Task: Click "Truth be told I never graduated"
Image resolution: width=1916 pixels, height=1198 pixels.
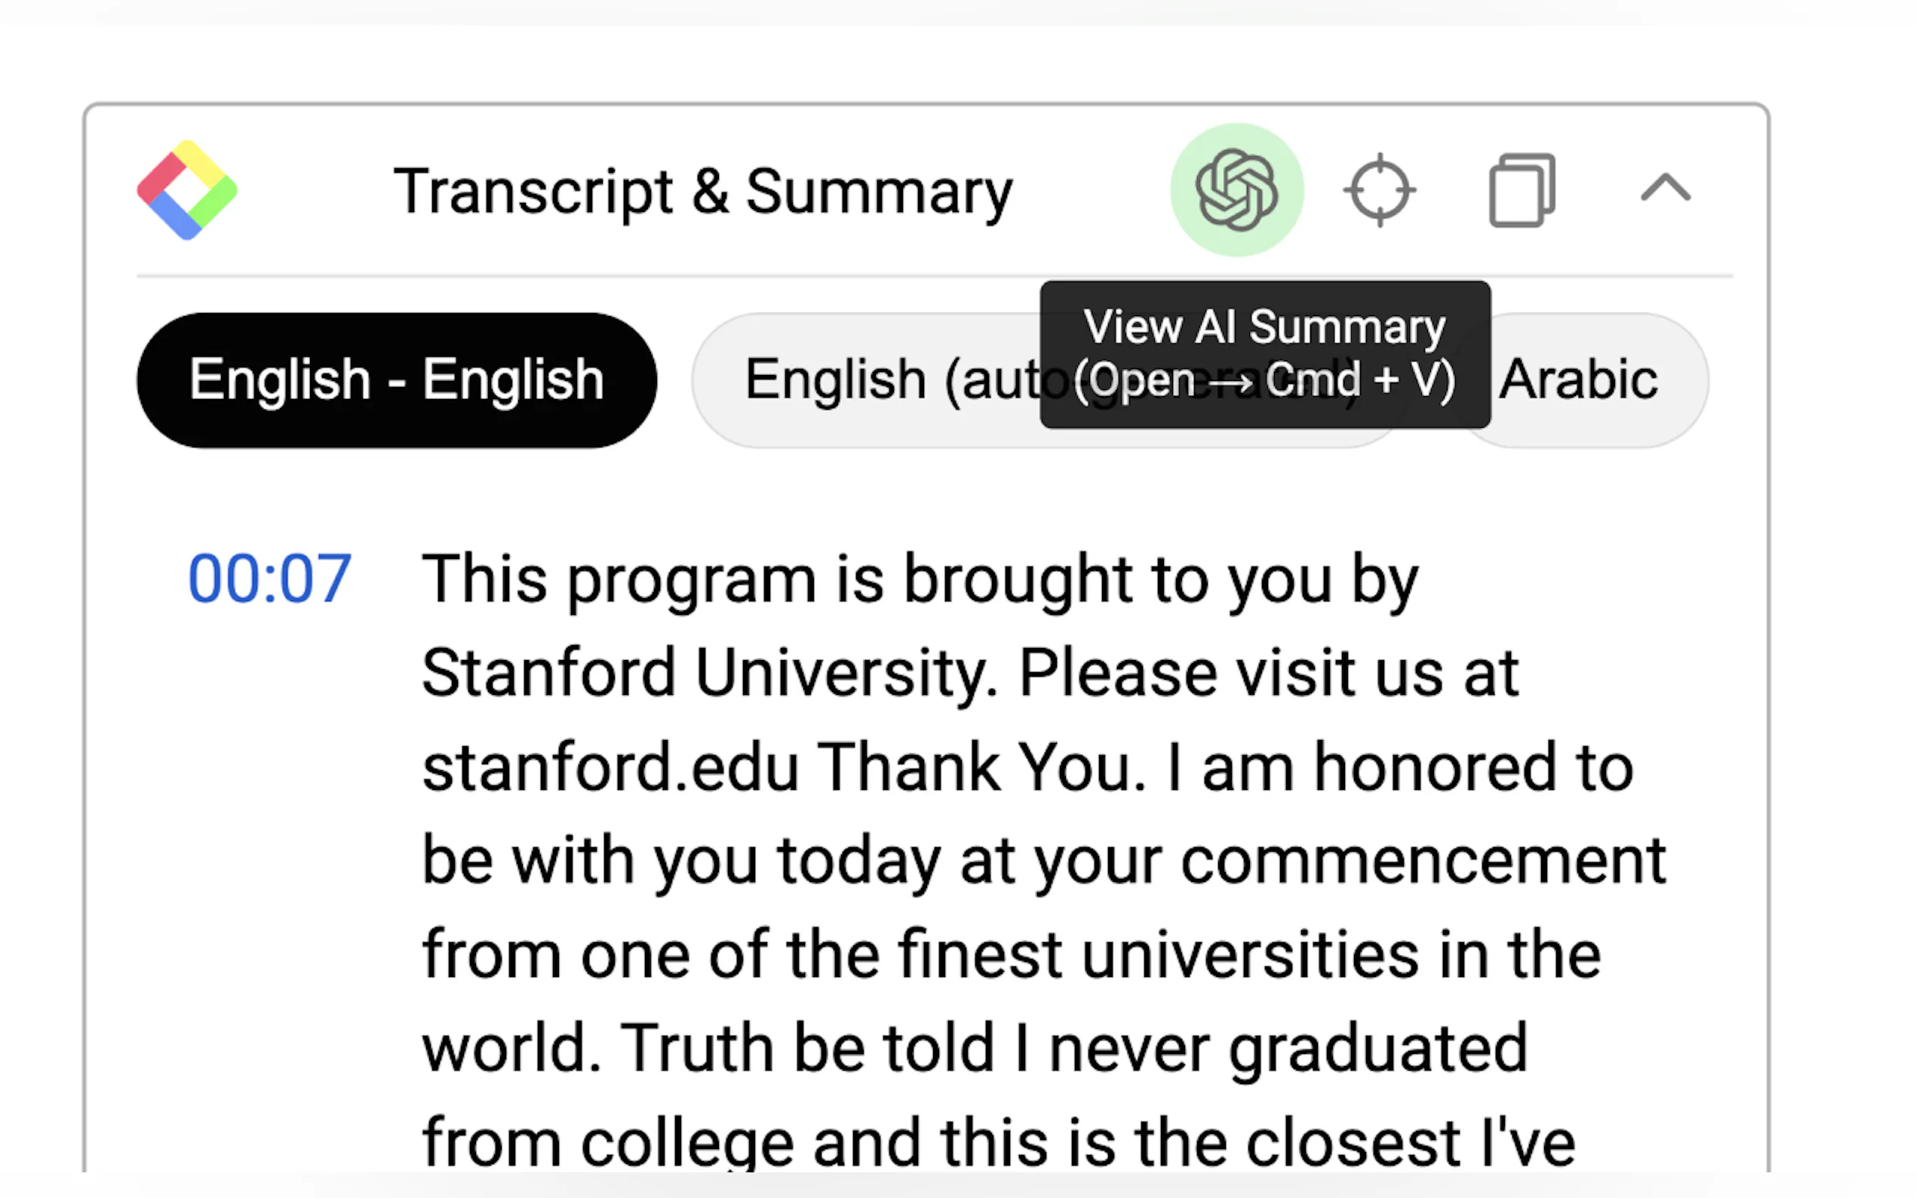Action: [1073, 1049]
